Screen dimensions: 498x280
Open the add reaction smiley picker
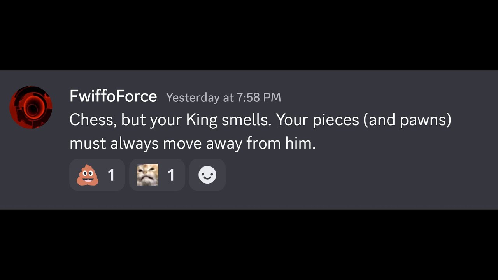207,175
